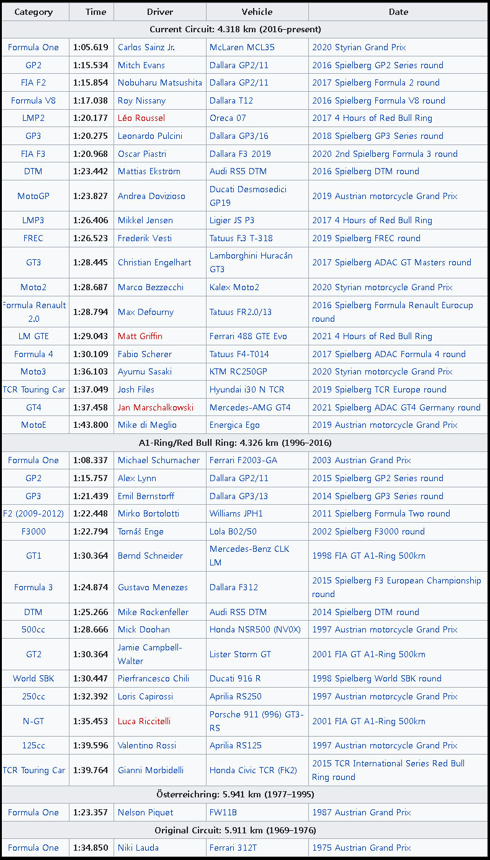Click the 1987 Austrian Grand Prix link
Screen dimensions: 490x860
click(x=362, y=812)
